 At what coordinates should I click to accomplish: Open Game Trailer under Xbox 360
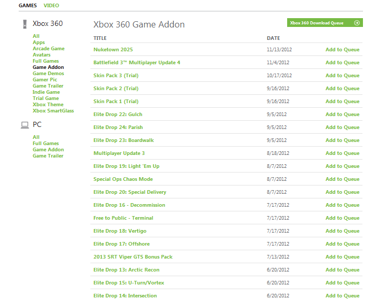point(48,86)
